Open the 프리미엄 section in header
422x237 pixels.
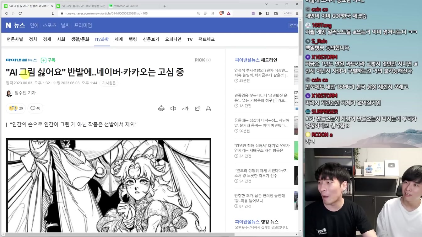[x=83, y=25]
